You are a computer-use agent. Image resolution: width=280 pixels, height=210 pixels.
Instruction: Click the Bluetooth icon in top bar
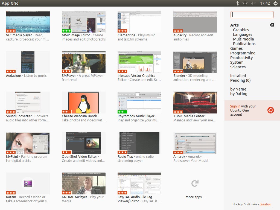pos(238,3)
